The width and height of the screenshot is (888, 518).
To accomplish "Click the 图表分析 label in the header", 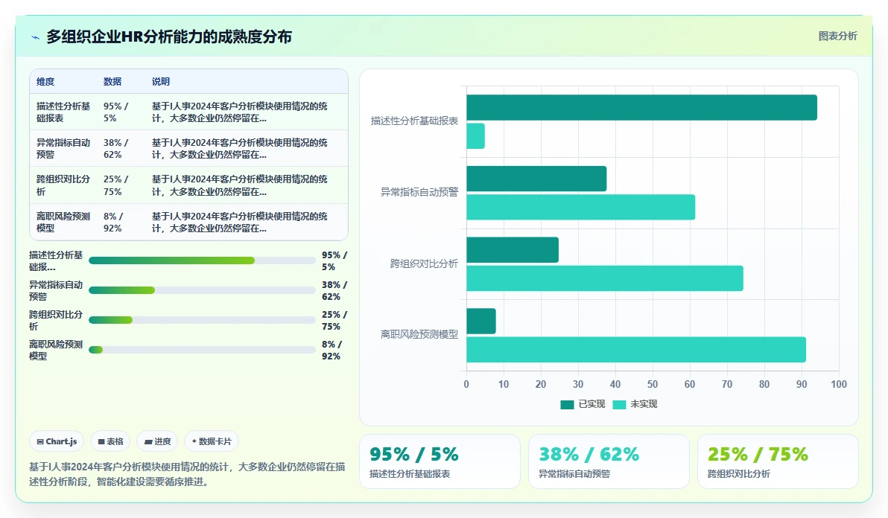I will [837, 36].
